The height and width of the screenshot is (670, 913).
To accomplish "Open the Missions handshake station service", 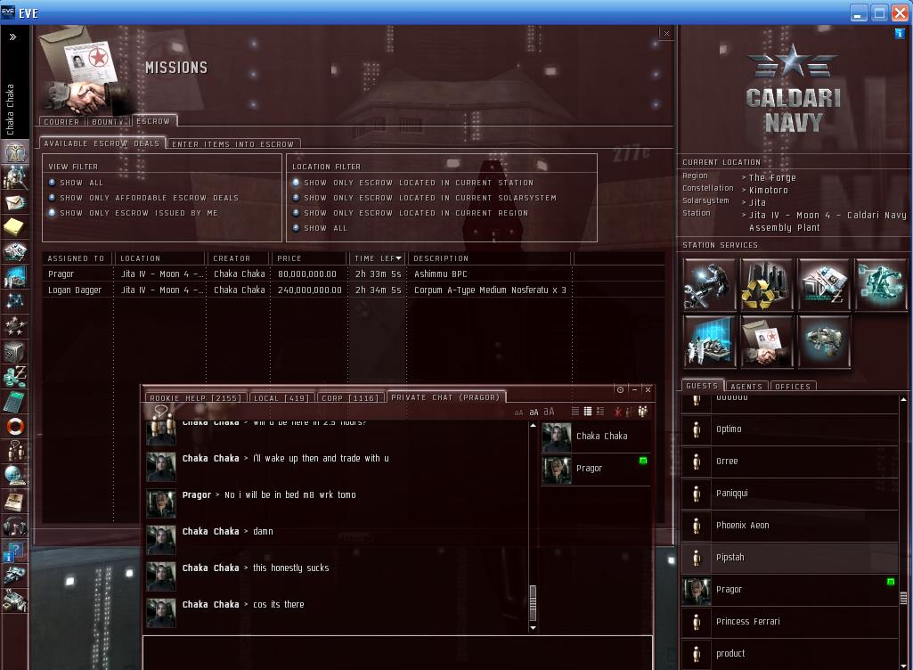I will coord(766,342).
